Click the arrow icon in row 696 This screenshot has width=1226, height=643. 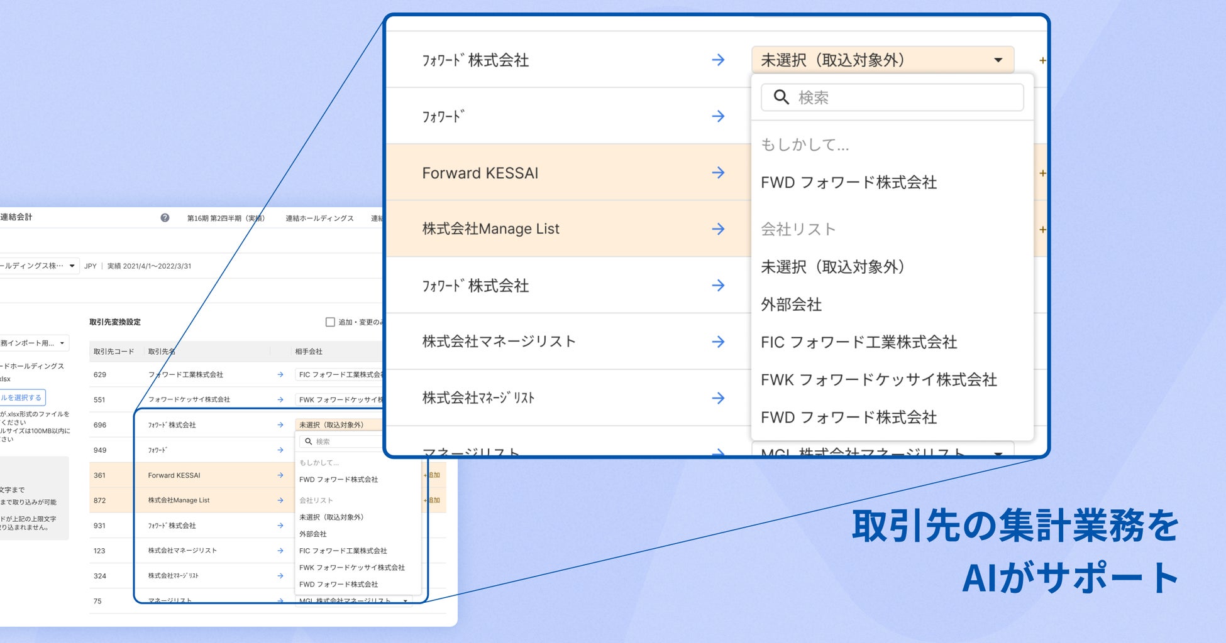tap(280, 424)
